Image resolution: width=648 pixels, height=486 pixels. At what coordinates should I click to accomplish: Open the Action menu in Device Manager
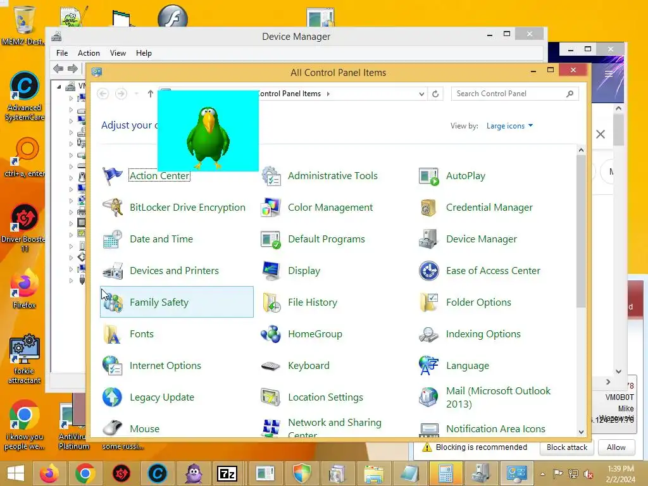click(89, 53)
